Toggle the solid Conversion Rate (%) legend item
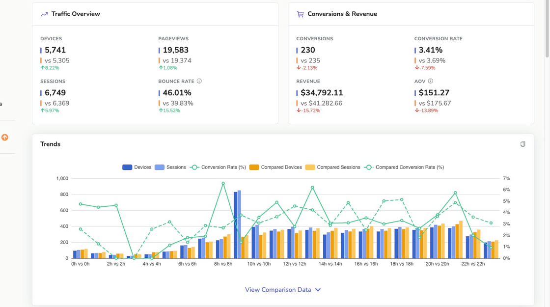 (218, 167)
